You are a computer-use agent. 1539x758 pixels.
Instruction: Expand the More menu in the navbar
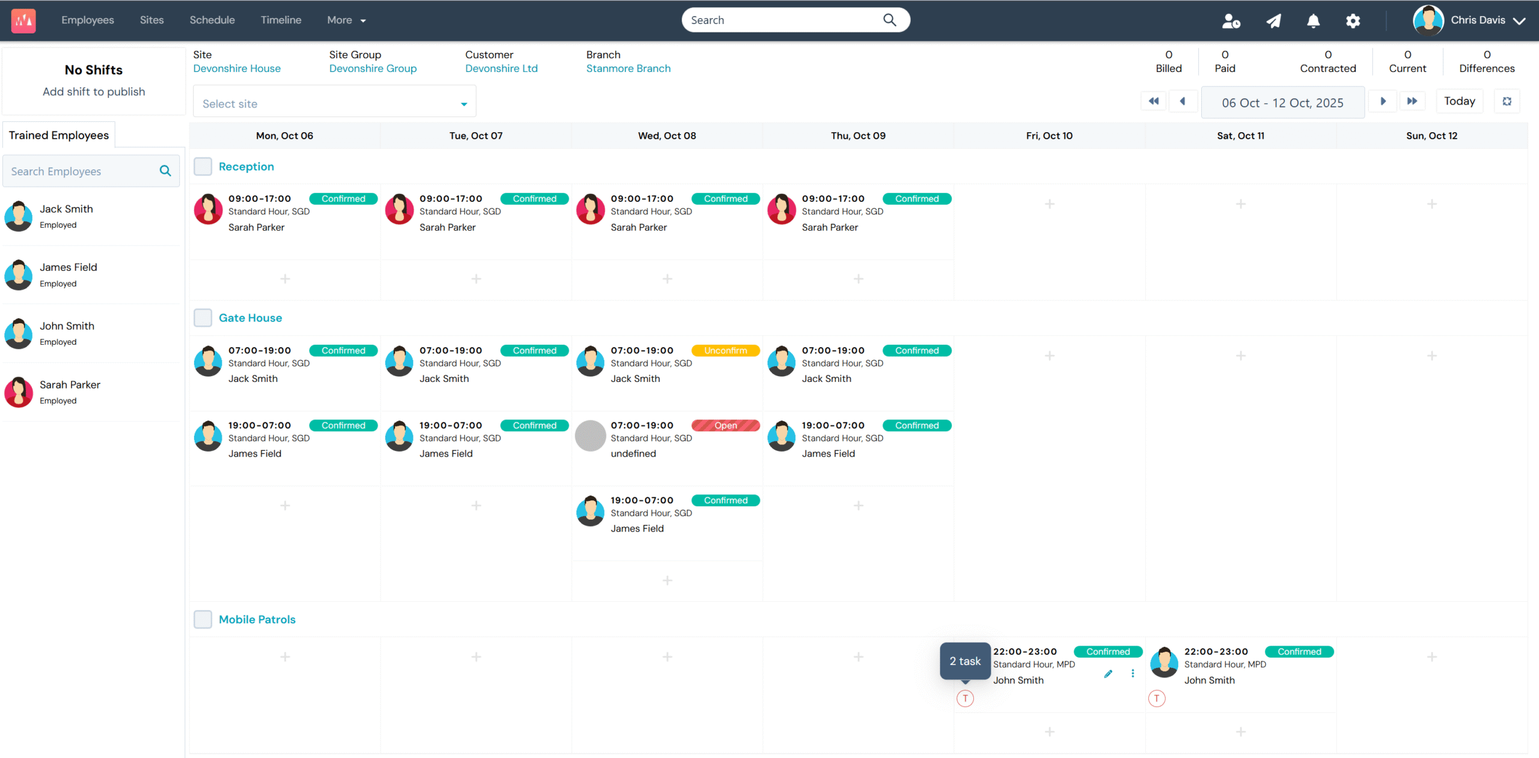pyautogui.click(x=346, y=20)
